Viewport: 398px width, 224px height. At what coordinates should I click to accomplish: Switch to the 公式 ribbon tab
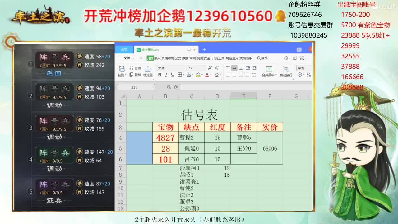[x=178, y=58]
